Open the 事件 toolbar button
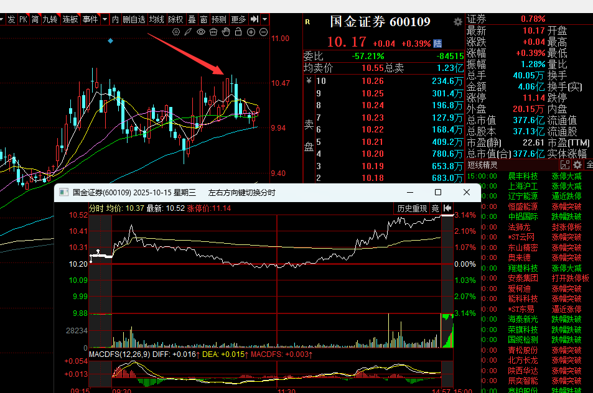Screen dimensions: 593x393 pos(90,19)
